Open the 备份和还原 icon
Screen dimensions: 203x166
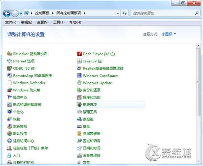80,90
